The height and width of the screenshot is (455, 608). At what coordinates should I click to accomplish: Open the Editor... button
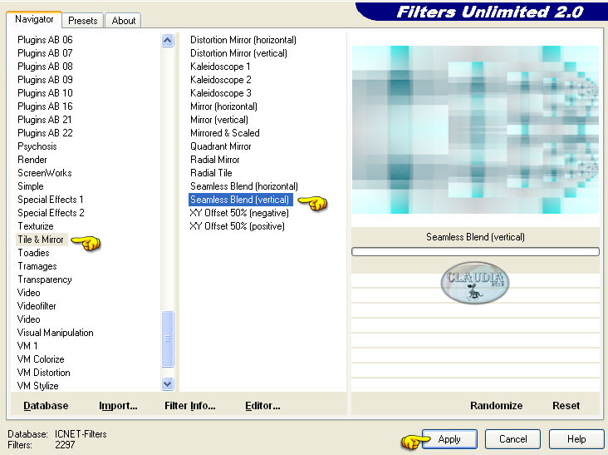tap(262, 406)
